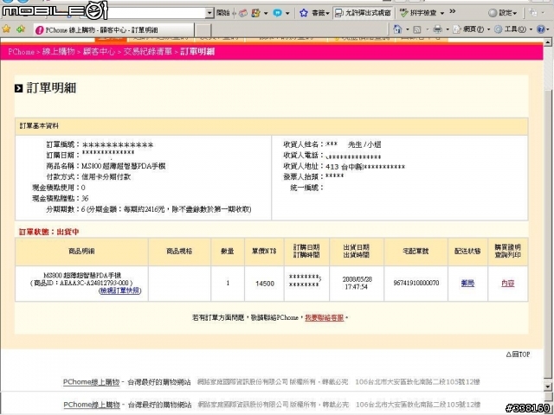554x415 pixels.
Task: Select the PChome 線上購物 browser tab
Action: tap(113, 30)
